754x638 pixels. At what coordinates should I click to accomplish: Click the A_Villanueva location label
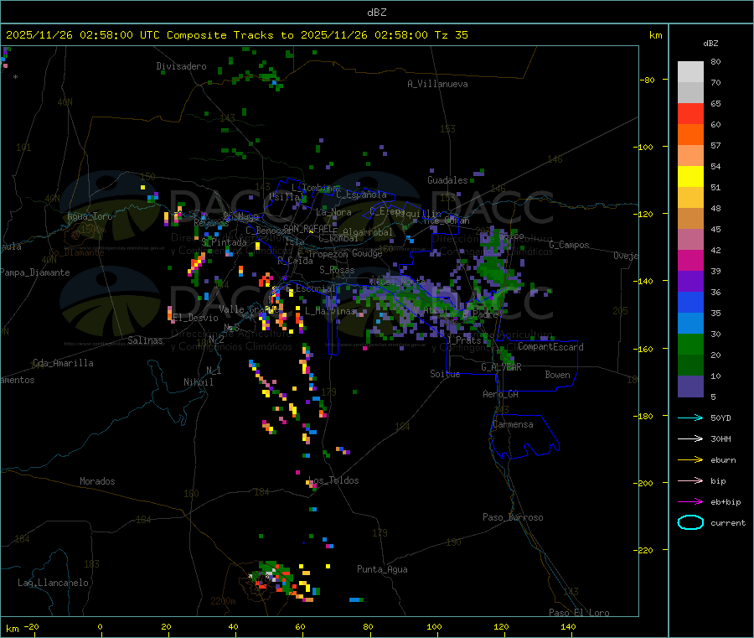pyautogui.click(x=437, y=84)
